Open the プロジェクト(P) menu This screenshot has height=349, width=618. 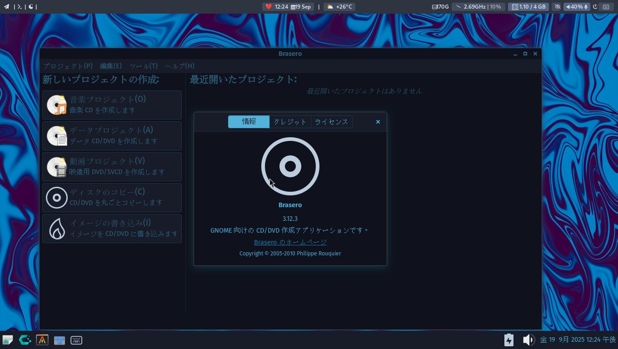click(68, 66)
